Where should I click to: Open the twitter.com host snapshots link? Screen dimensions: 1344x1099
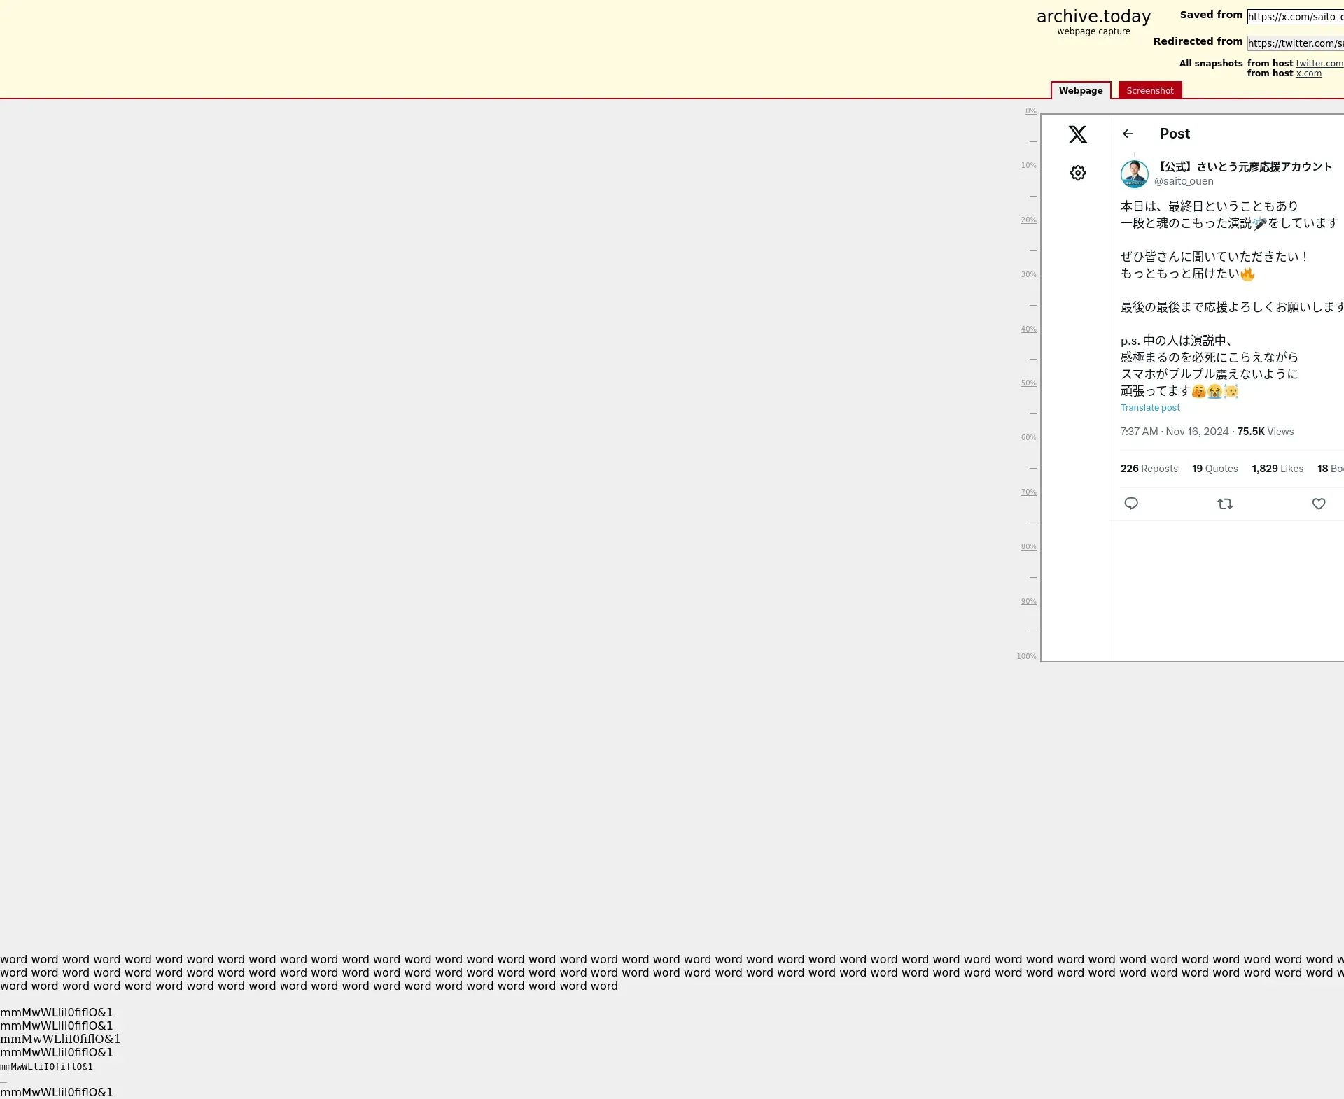pos(1319,64)
